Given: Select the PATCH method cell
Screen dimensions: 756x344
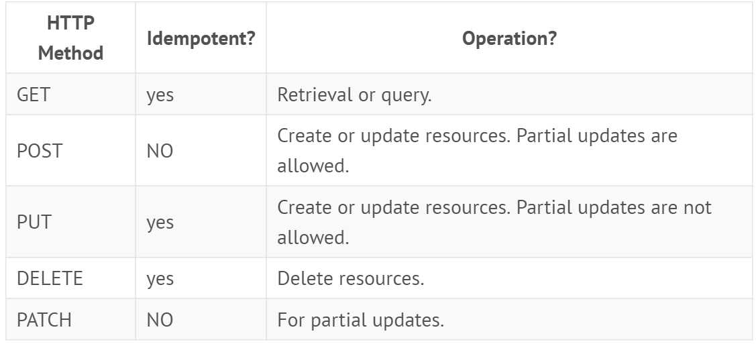Looking at the screenshot, I should click(44, 320).
